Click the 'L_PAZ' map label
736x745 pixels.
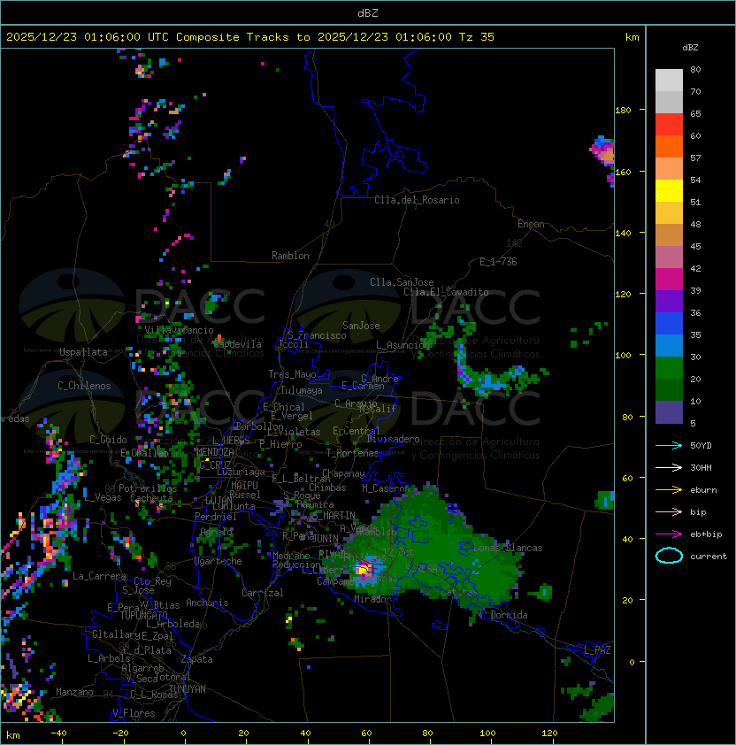(597, 650)
